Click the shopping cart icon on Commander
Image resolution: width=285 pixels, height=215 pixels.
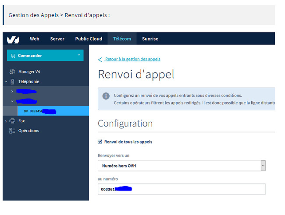[x=14, y=56]
